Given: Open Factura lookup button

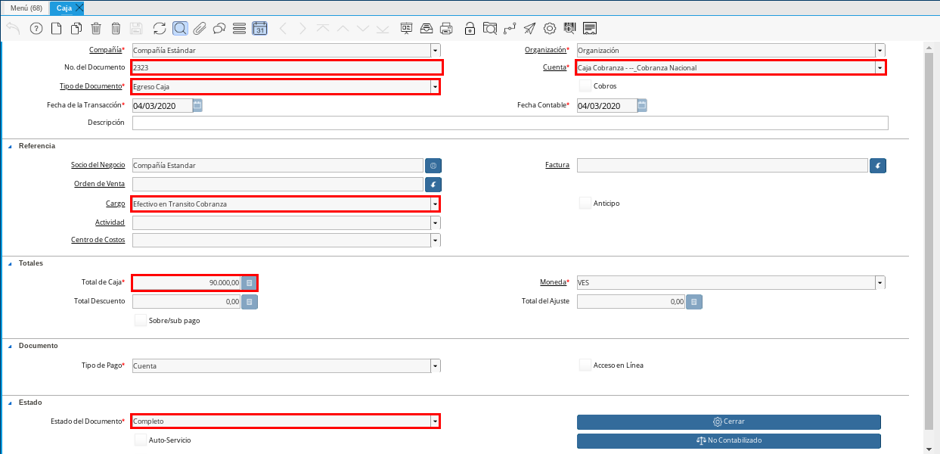Looking at the screenshot, I should [x=878, y=165].
